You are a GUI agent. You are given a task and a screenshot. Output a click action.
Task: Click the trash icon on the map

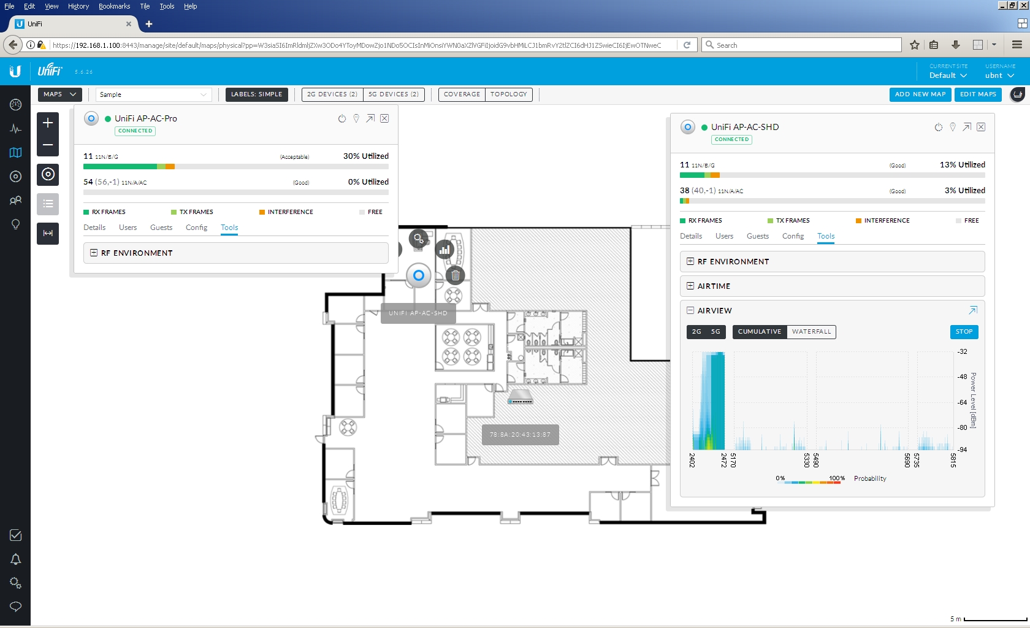pos(456,275)
